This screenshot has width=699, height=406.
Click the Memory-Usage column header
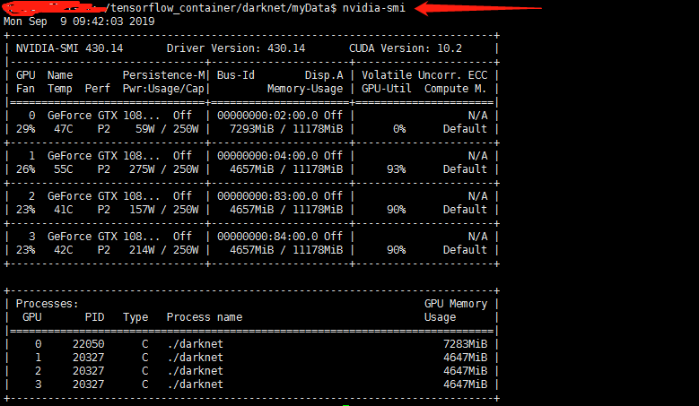point(305,89)
